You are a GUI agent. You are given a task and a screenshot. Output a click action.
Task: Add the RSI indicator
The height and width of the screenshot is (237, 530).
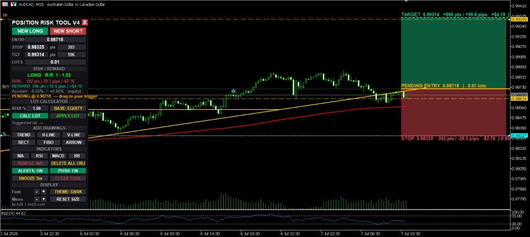click(39, 156)
